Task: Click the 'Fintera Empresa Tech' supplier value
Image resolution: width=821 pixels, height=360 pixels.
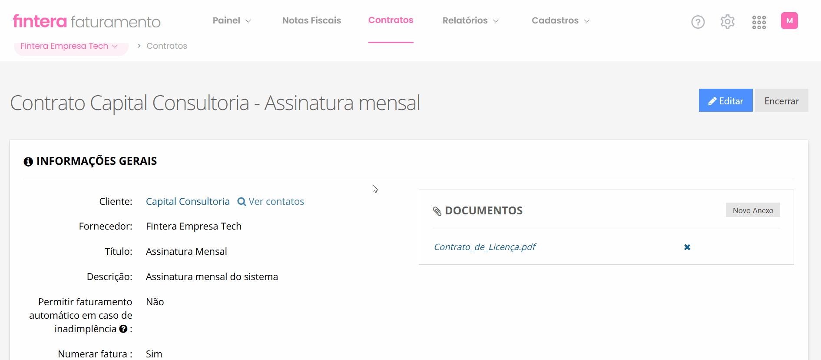Action: coord(194,226)
